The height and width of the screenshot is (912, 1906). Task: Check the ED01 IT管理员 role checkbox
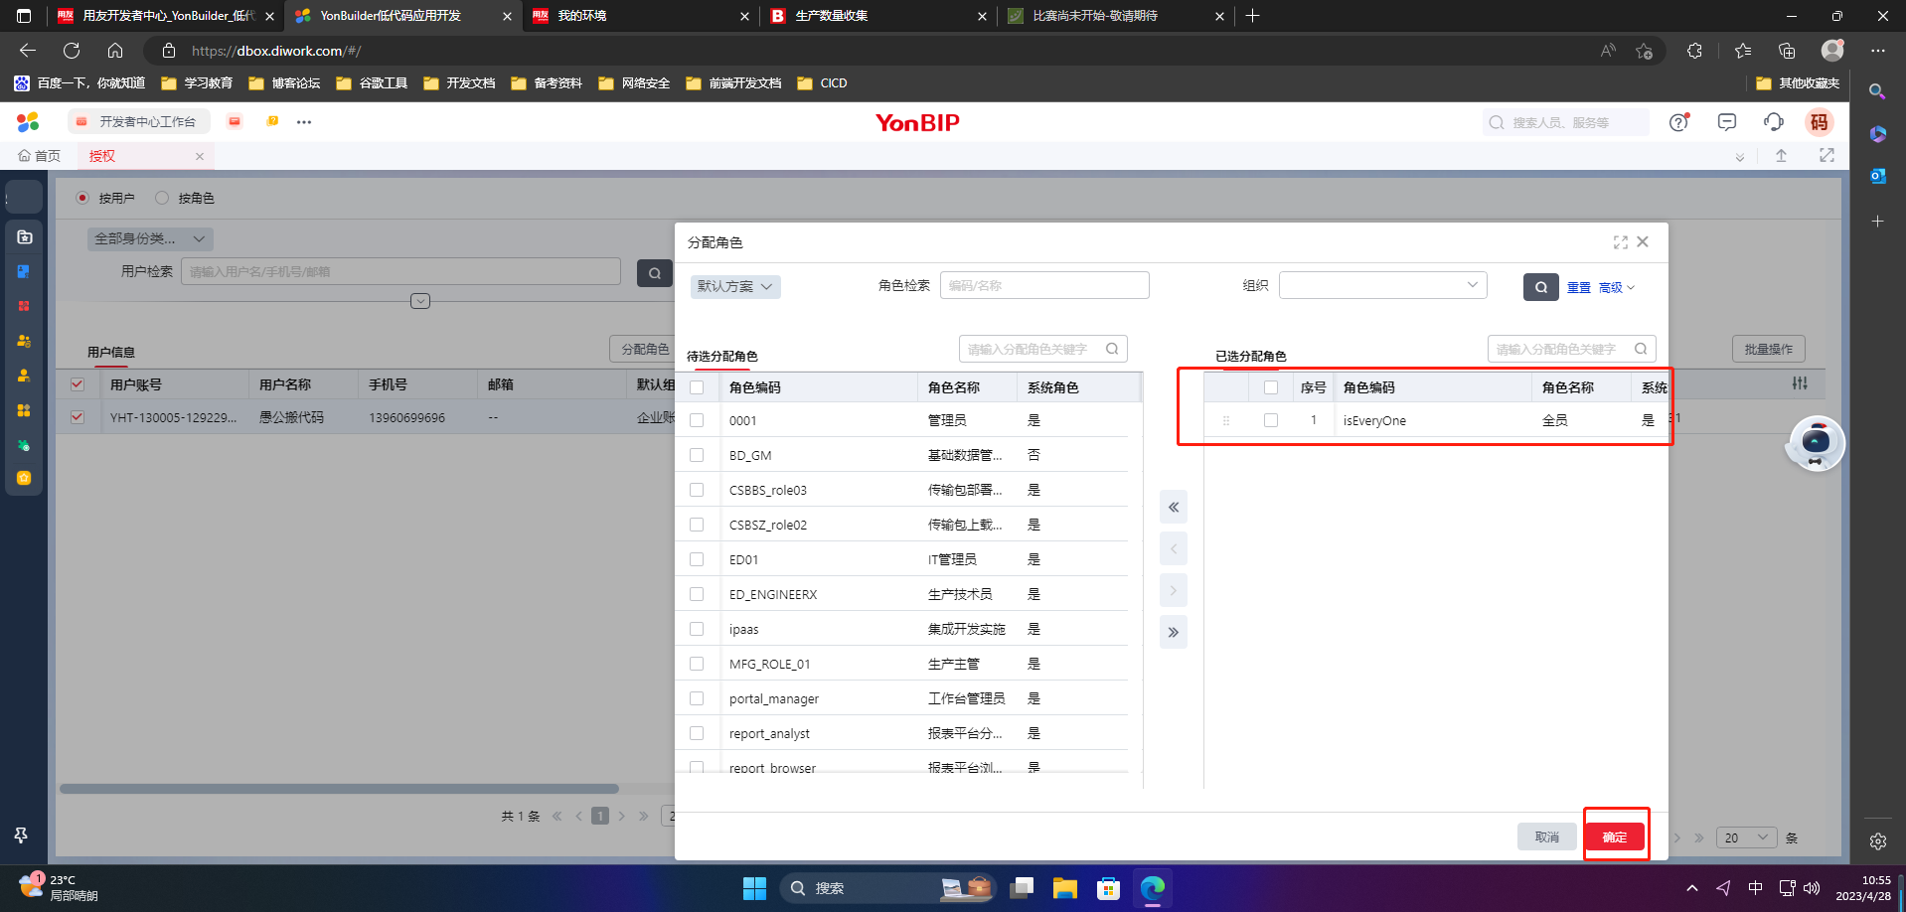[x=697, y=559]
